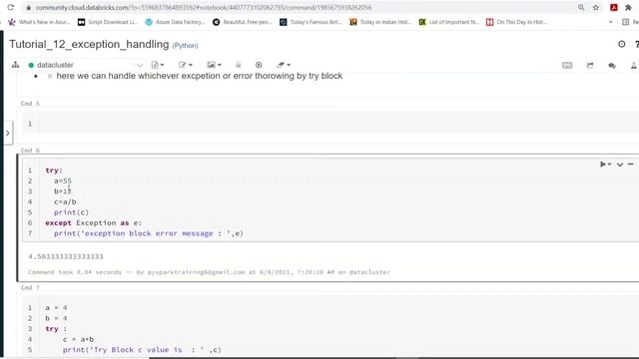Open the help question mark icon

pyautogui.click(x=637, y=44)
